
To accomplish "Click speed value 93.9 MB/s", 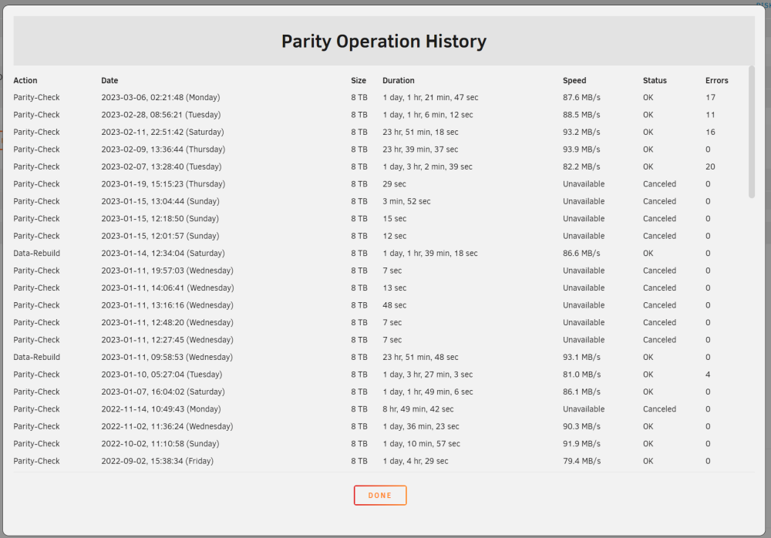I will [x=581, y=149].
